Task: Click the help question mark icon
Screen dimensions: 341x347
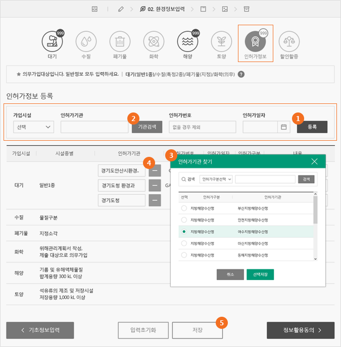Action: coord(241,74)
